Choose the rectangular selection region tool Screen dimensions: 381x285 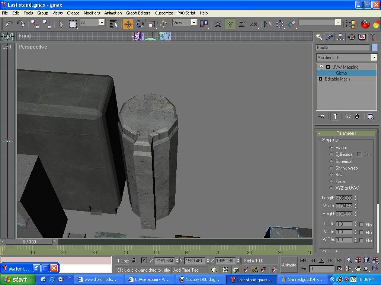click(73, 24)
